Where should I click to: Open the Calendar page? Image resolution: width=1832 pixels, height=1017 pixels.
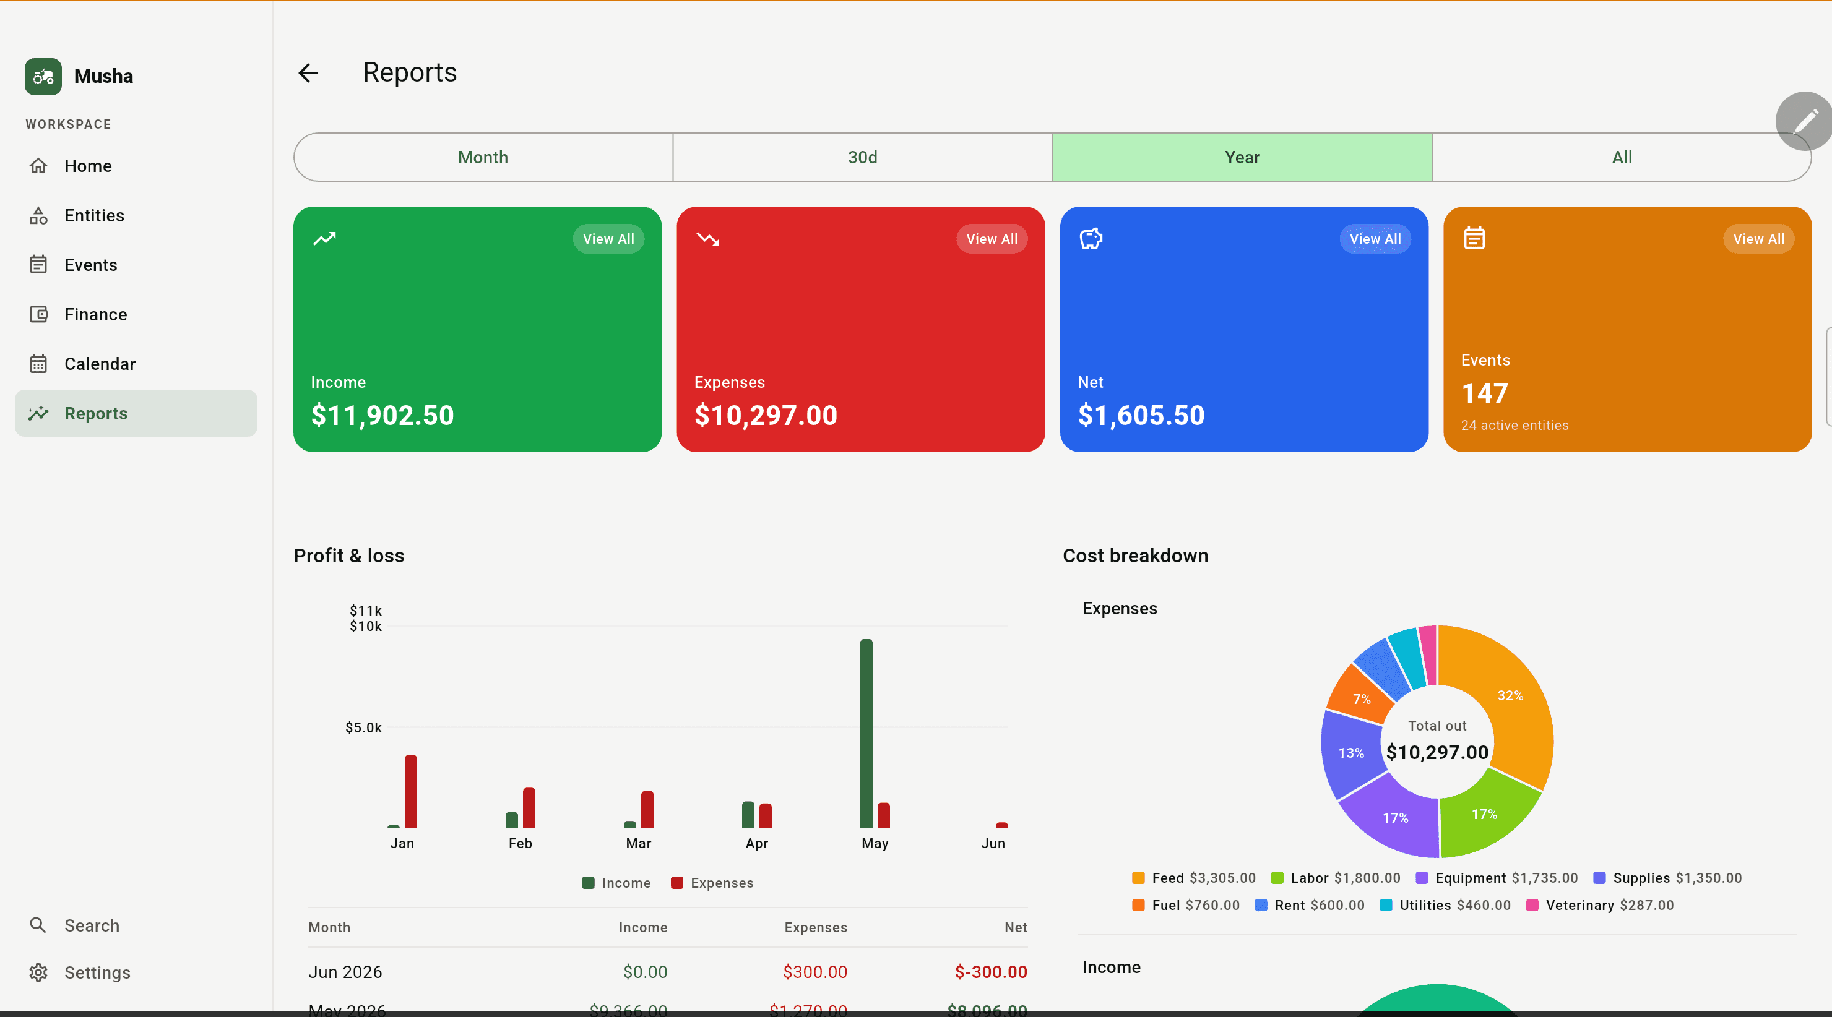point(136,364)
